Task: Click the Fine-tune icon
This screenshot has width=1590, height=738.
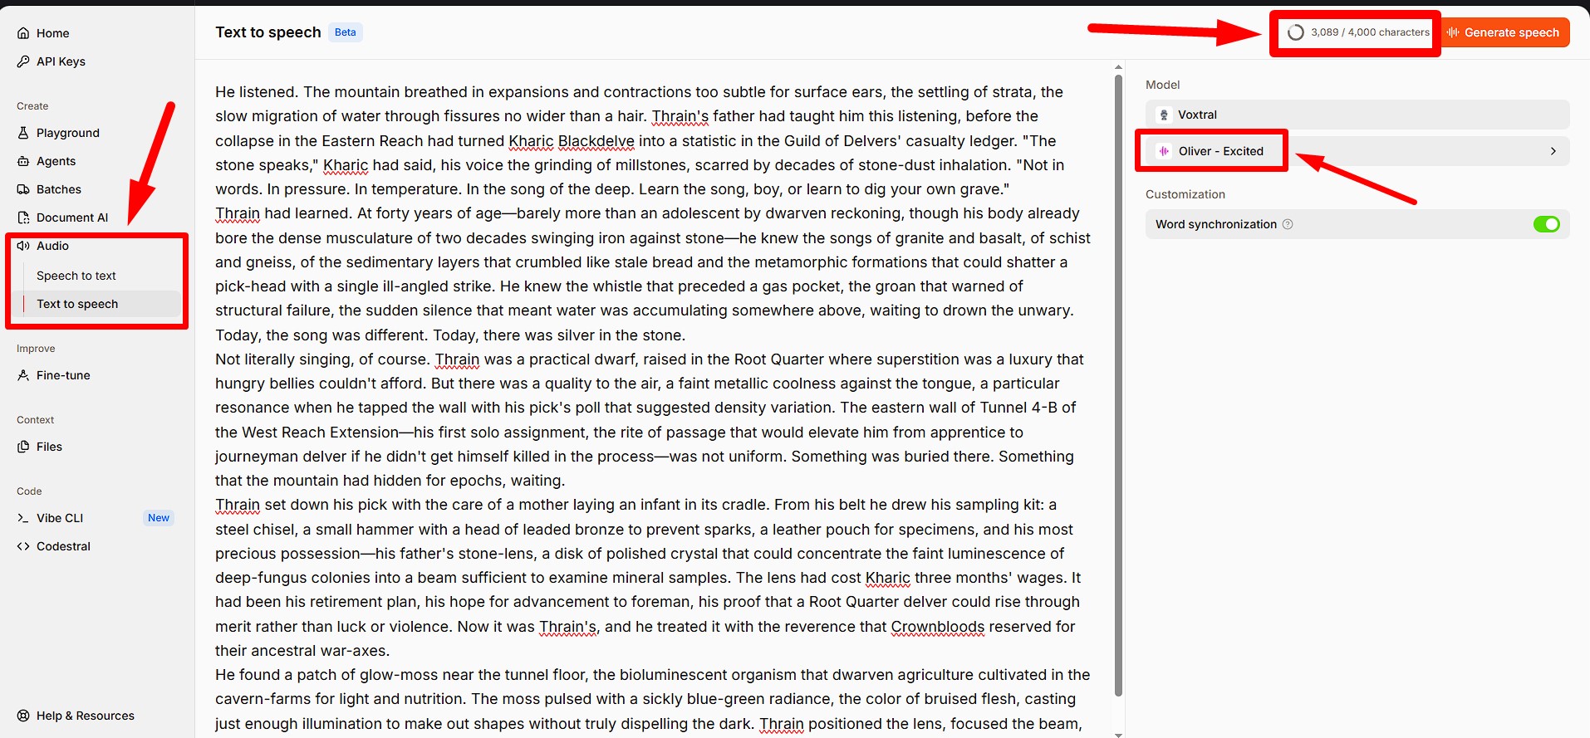Action: tap(23, 375)
